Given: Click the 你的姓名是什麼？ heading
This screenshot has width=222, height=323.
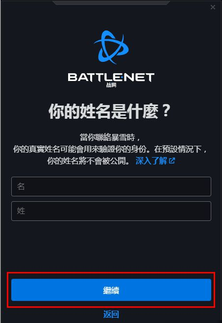Looking at the screenshot, I should (x=109, y=111).
